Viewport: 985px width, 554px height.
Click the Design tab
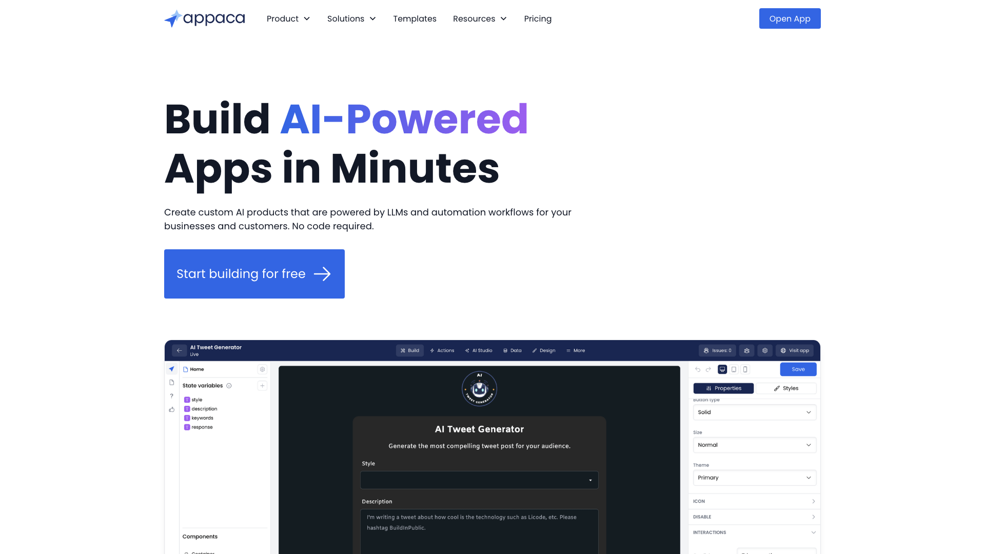(x=545, y=350)
